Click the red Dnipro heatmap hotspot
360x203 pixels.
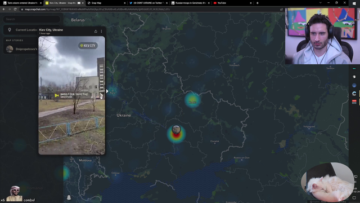pyautogui.click(x=176, y=135)
